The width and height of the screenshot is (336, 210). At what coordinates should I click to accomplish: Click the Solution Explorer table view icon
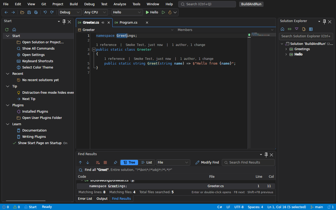[x=311, y=29]
